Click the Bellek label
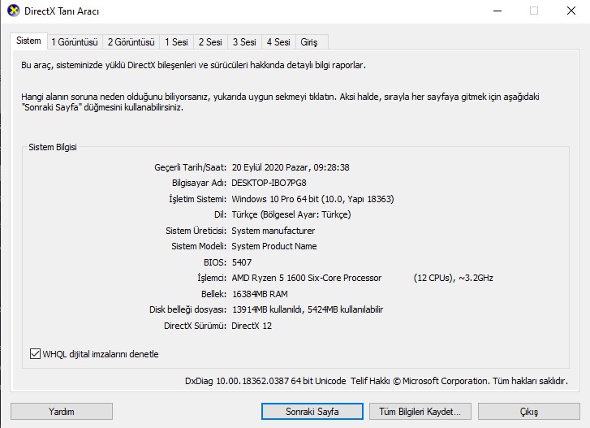 [x=214, y=294]
